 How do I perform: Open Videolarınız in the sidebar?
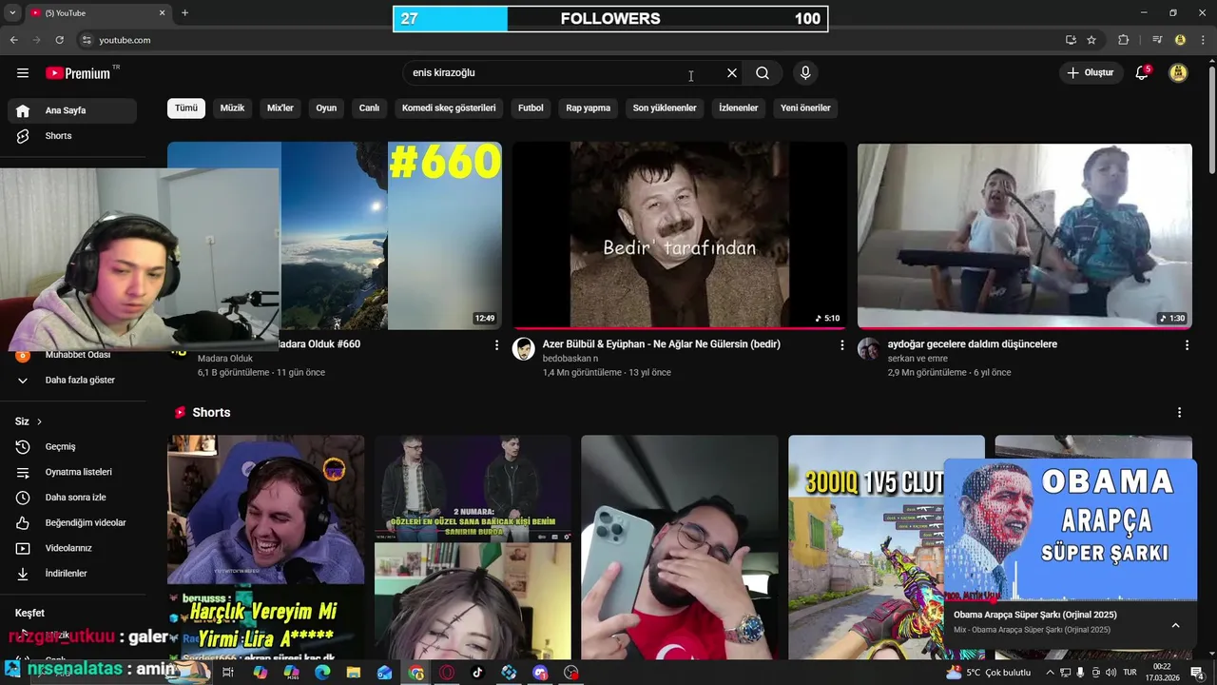click(x=72, y=548)
